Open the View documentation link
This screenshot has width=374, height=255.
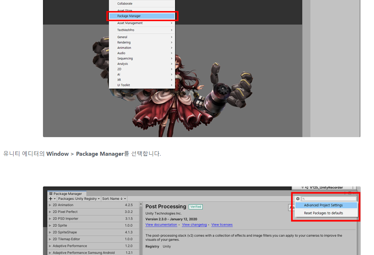161,225
